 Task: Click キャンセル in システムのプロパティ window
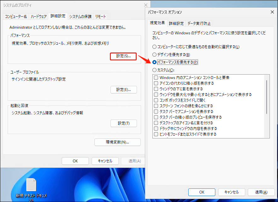[x=105, y=161]
